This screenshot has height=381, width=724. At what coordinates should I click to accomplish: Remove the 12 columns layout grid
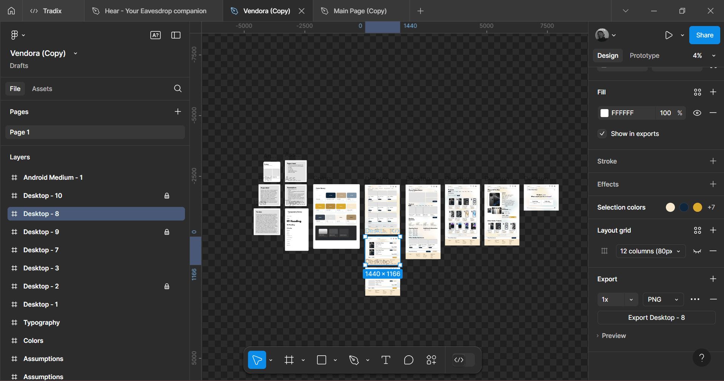coord(713,251)
